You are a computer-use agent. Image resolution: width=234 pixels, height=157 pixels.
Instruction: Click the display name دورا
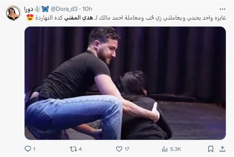(28, 9)
